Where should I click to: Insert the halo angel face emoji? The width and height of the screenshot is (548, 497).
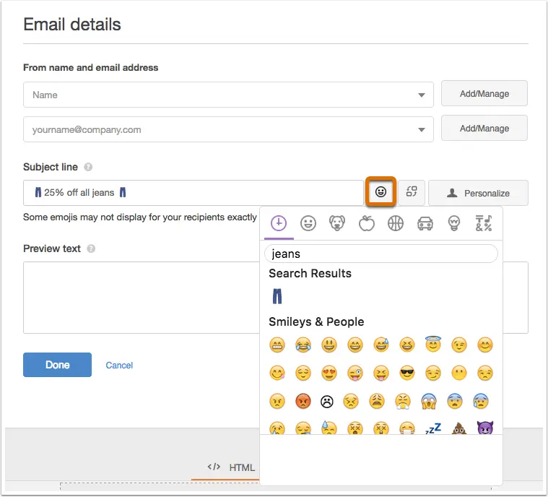tap(433, 345)
